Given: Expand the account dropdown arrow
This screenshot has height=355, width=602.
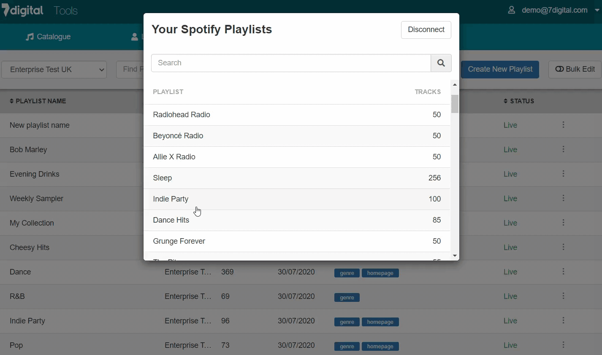Looking at the screenshot, I should tap(597, 10).
